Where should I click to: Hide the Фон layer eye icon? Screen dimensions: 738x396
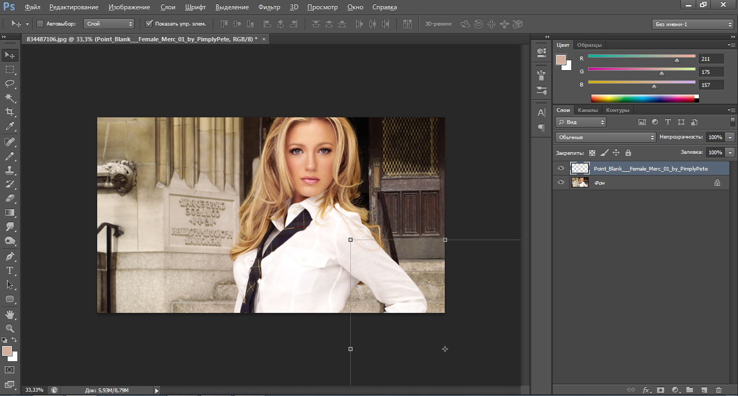[561, 183]
